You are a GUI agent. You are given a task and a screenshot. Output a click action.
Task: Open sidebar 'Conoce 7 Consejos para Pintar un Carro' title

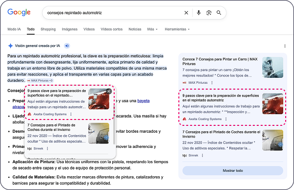[x=220, y=62]
